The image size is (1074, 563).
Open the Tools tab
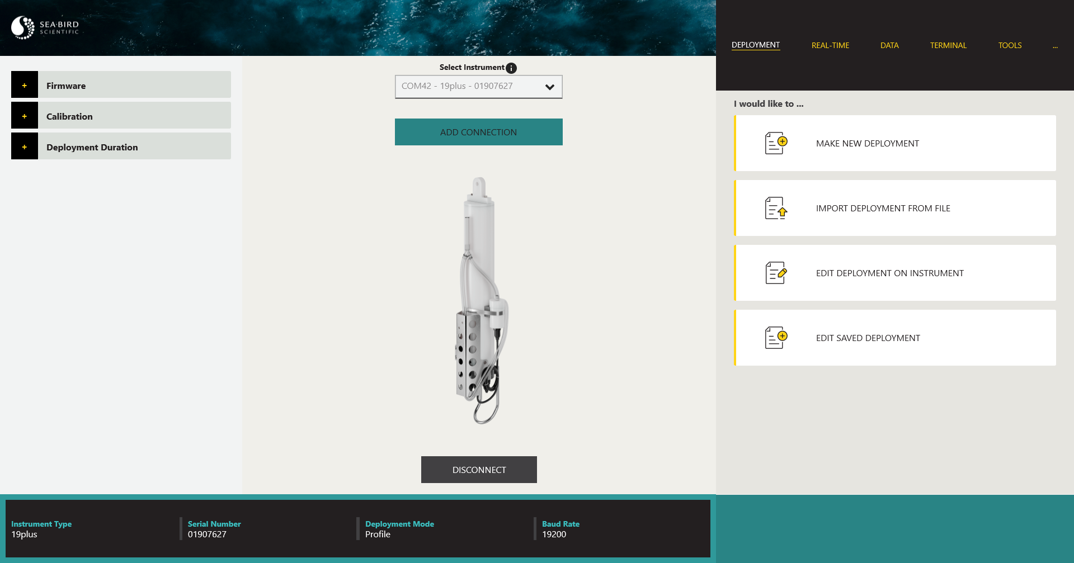point(1010,45)
